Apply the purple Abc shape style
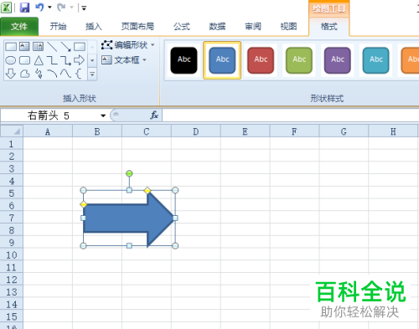 click(x=338, y=60)
